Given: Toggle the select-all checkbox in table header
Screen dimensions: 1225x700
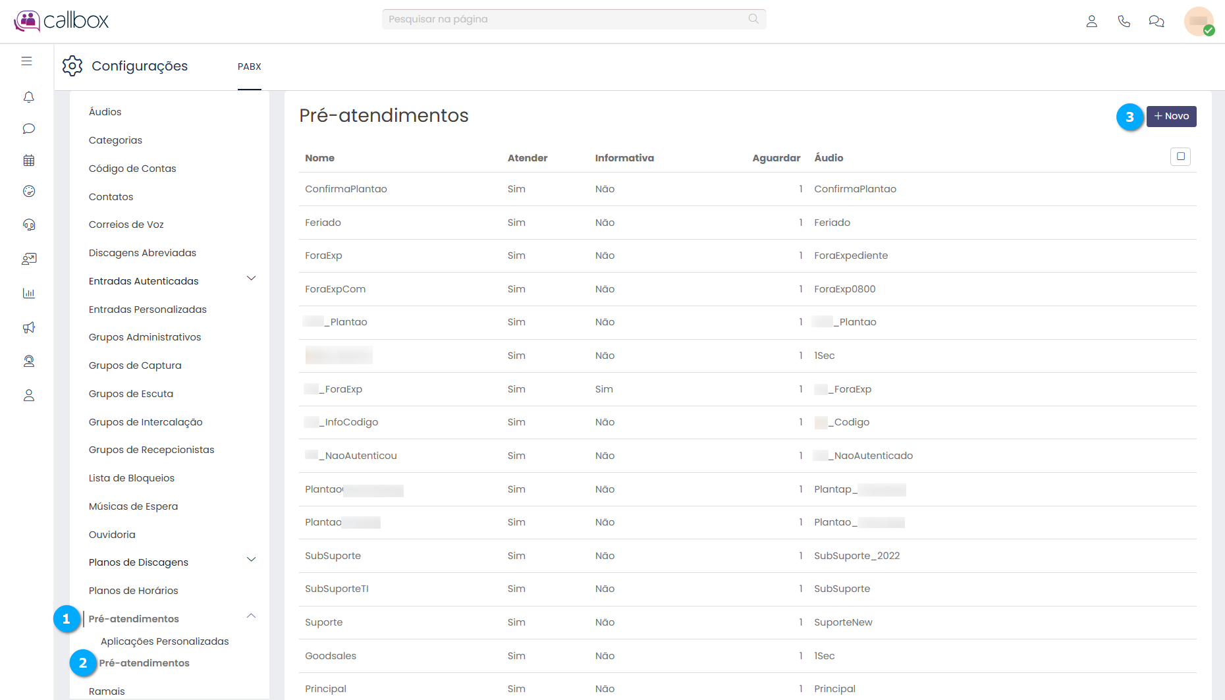Looking at the screenshot, I should coord(1180,157).
